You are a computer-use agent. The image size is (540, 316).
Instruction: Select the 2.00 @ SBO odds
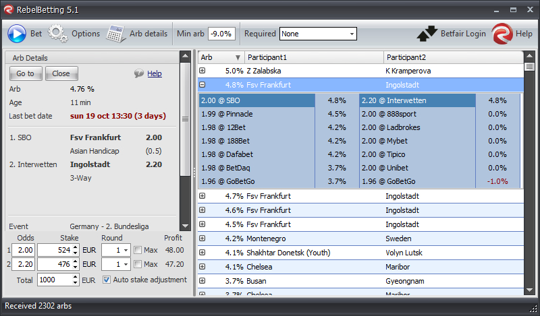click(x=257, y=100)
